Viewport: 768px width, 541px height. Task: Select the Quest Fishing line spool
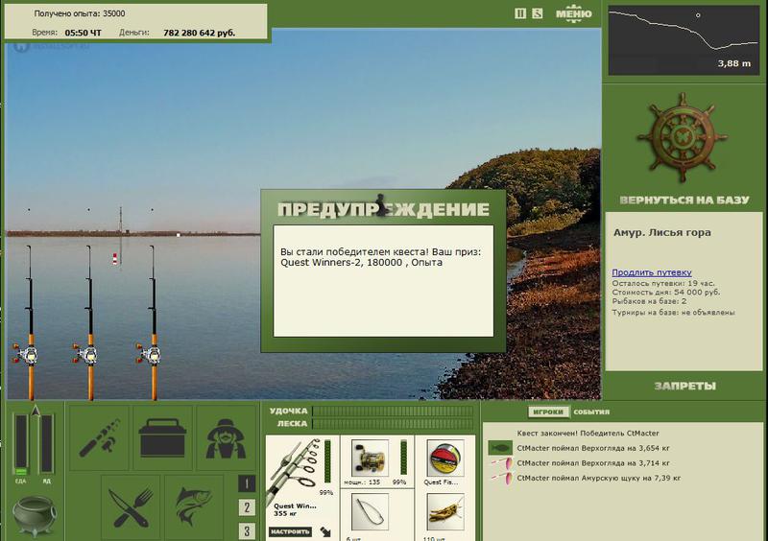445,458
